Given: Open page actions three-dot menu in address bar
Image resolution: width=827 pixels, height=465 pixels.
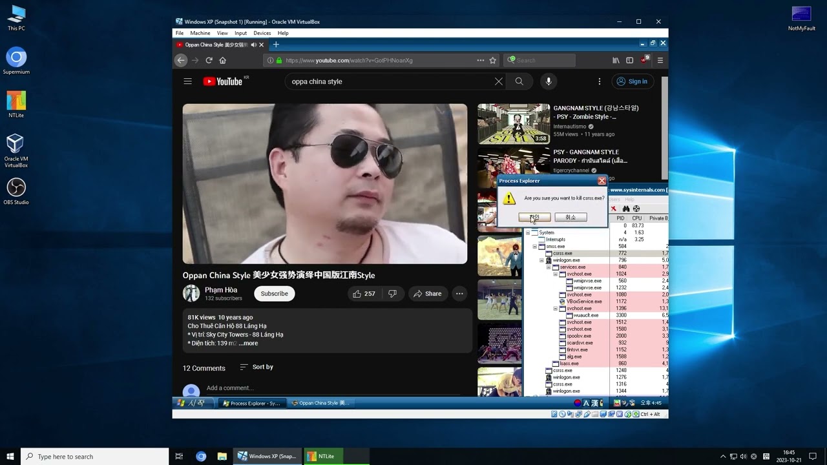Looking at the screenshot, I should (x=480, y=60).
